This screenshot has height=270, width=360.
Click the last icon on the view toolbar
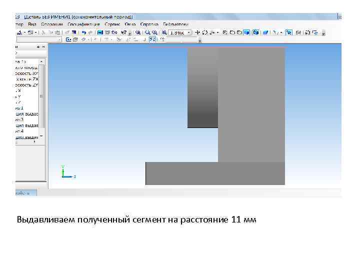click(x=315, y=32)
